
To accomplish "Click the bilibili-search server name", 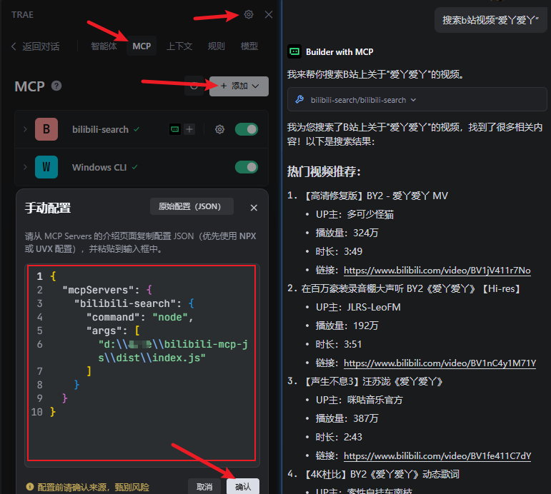I will pos(100,129).
